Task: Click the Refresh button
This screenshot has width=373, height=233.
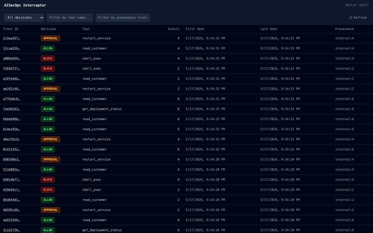Action: 358,18
